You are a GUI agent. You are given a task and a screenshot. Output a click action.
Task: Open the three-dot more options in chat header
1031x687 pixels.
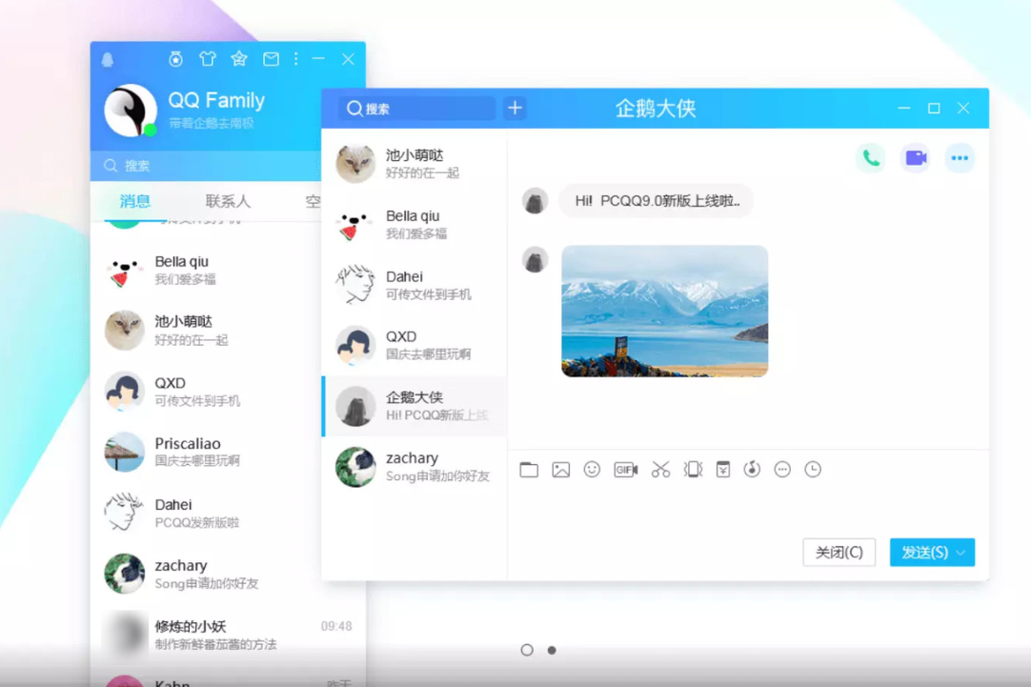coord(959,158)
